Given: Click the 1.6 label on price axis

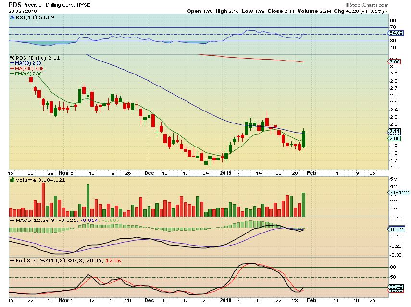Looking at the screenshot, I should [394, 168].
